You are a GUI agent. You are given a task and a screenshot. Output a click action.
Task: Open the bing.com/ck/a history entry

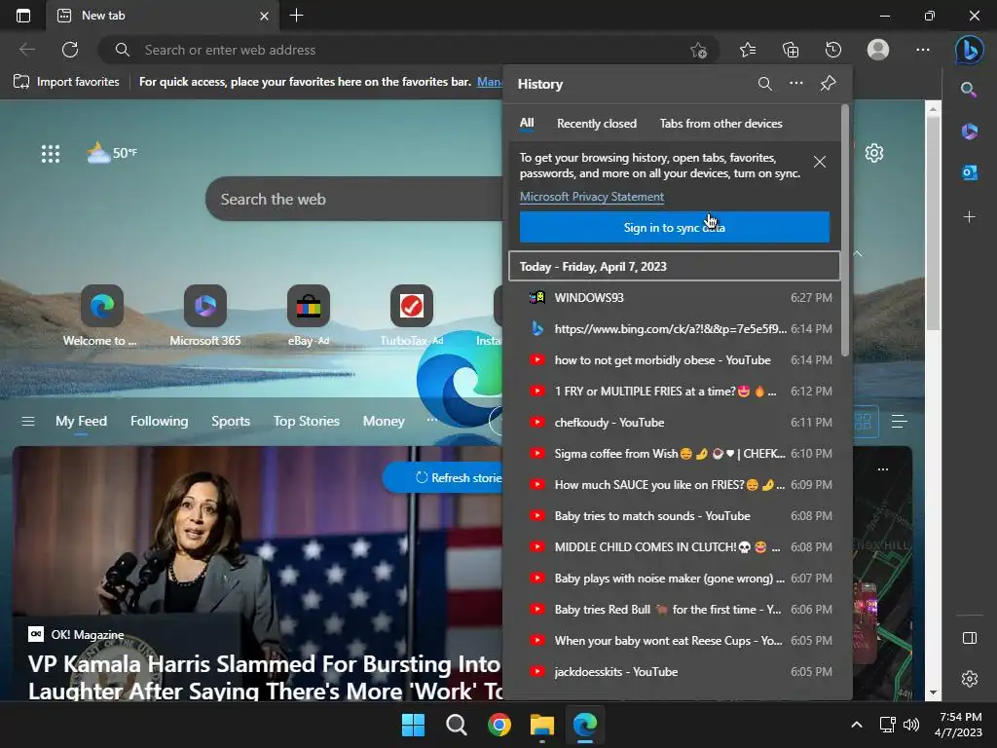pos(674,329)
